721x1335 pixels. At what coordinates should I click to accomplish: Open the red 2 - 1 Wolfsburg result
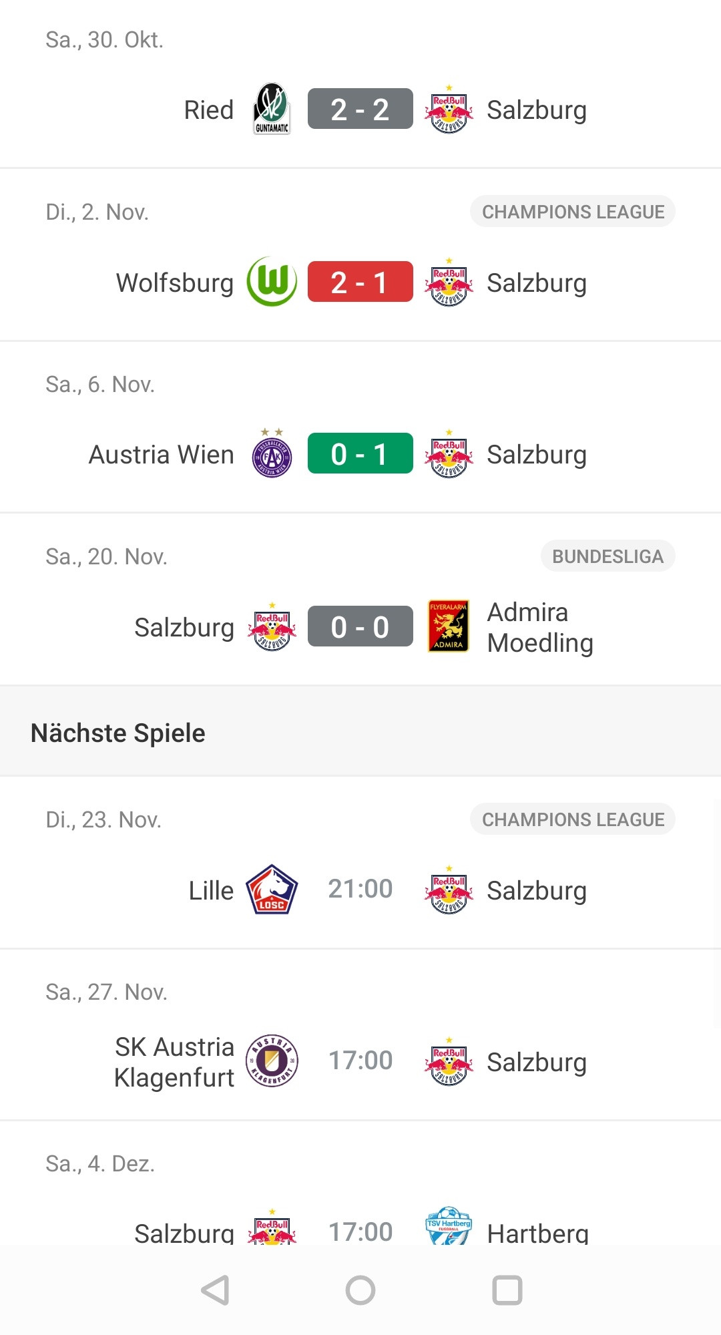click(360, 282)
